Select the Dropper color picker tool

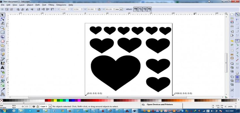tap(3, 89)
